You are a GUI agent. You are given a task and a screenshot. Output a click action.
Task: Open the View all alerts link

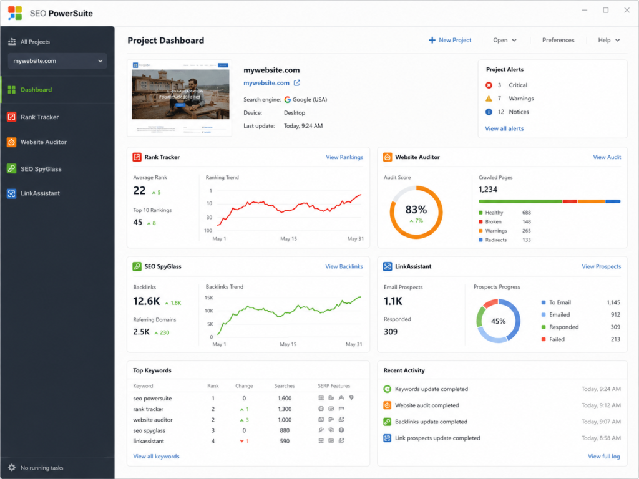tap(504, 128)
